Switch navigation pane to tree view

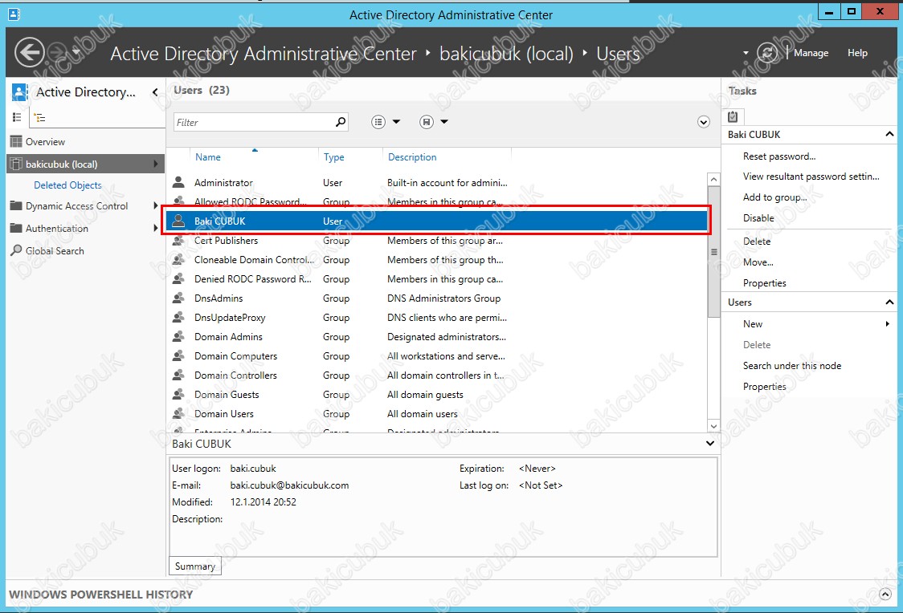pyautogui.click(x=39, y=118)
